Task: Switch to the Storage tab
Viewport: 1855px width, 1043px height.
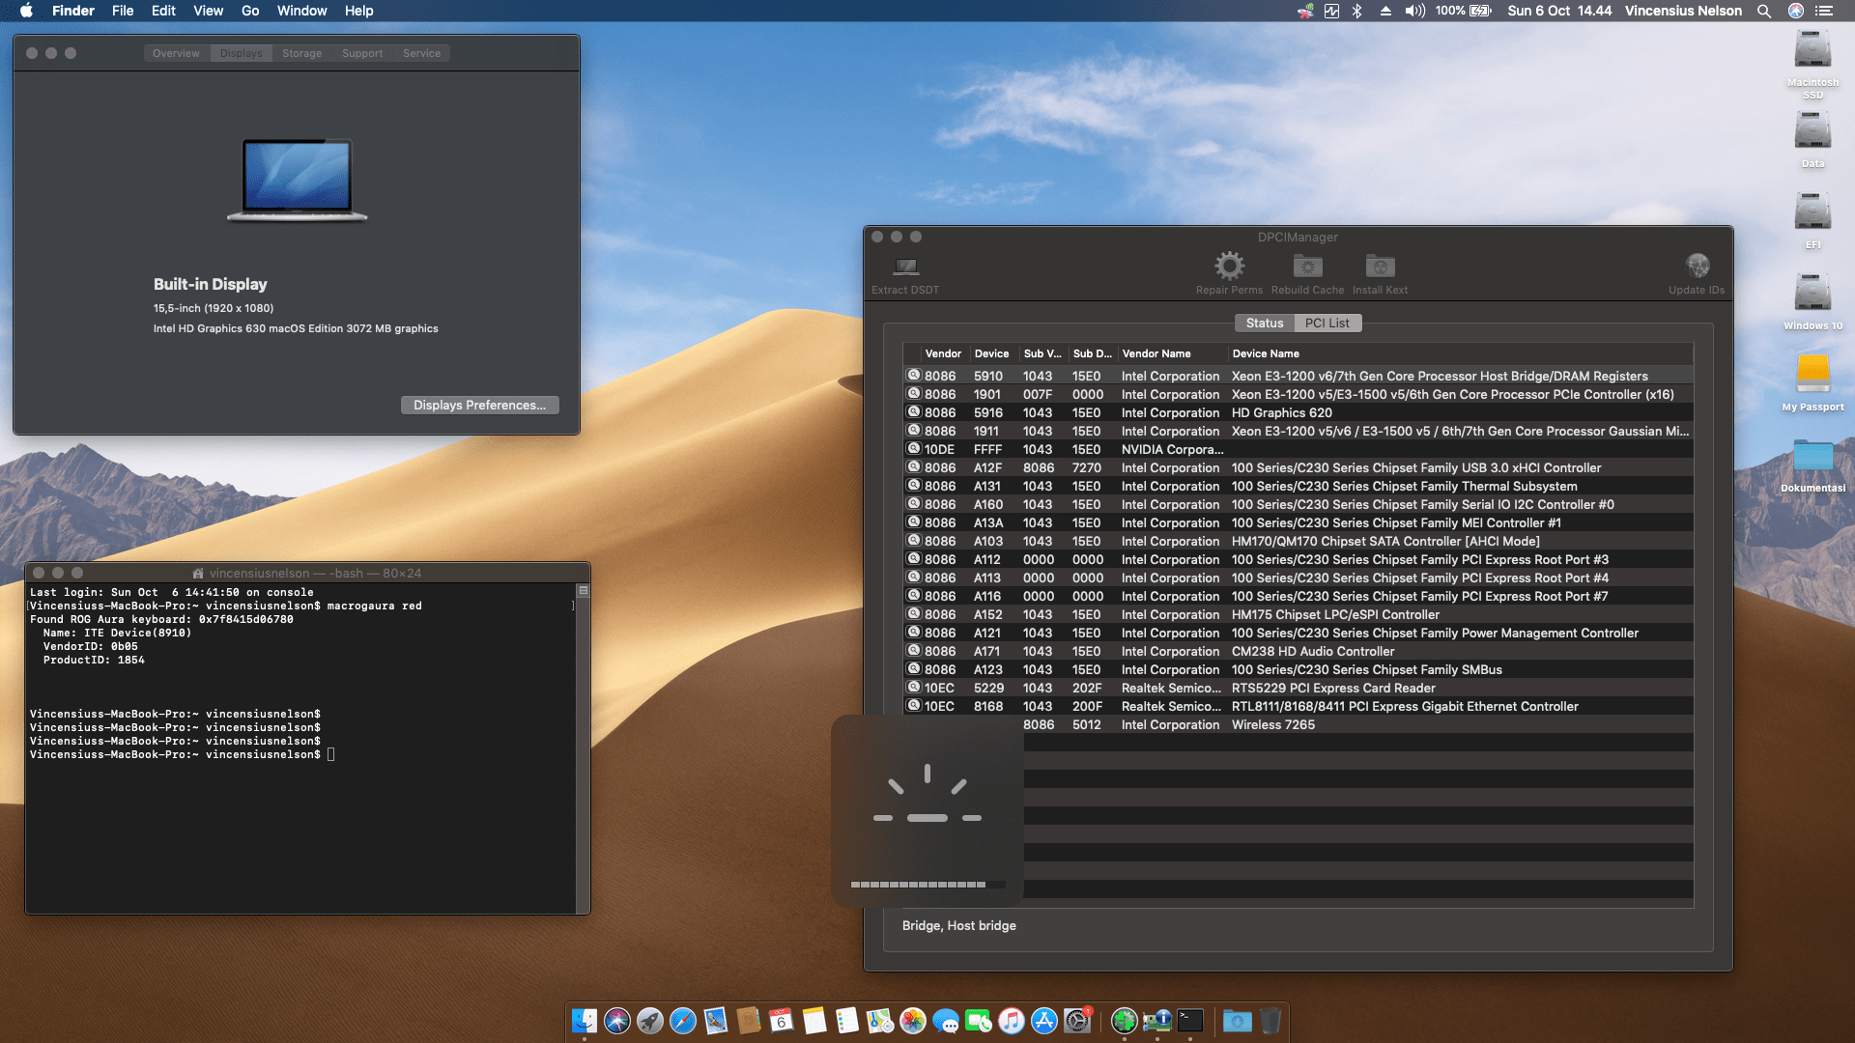Action: click(x=301, y=54)
